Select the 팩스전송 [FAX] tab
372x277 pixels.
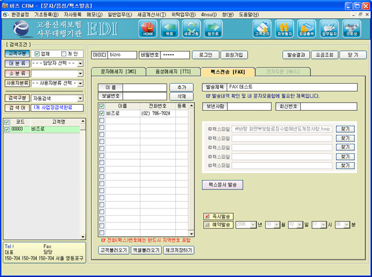[228, 72]
